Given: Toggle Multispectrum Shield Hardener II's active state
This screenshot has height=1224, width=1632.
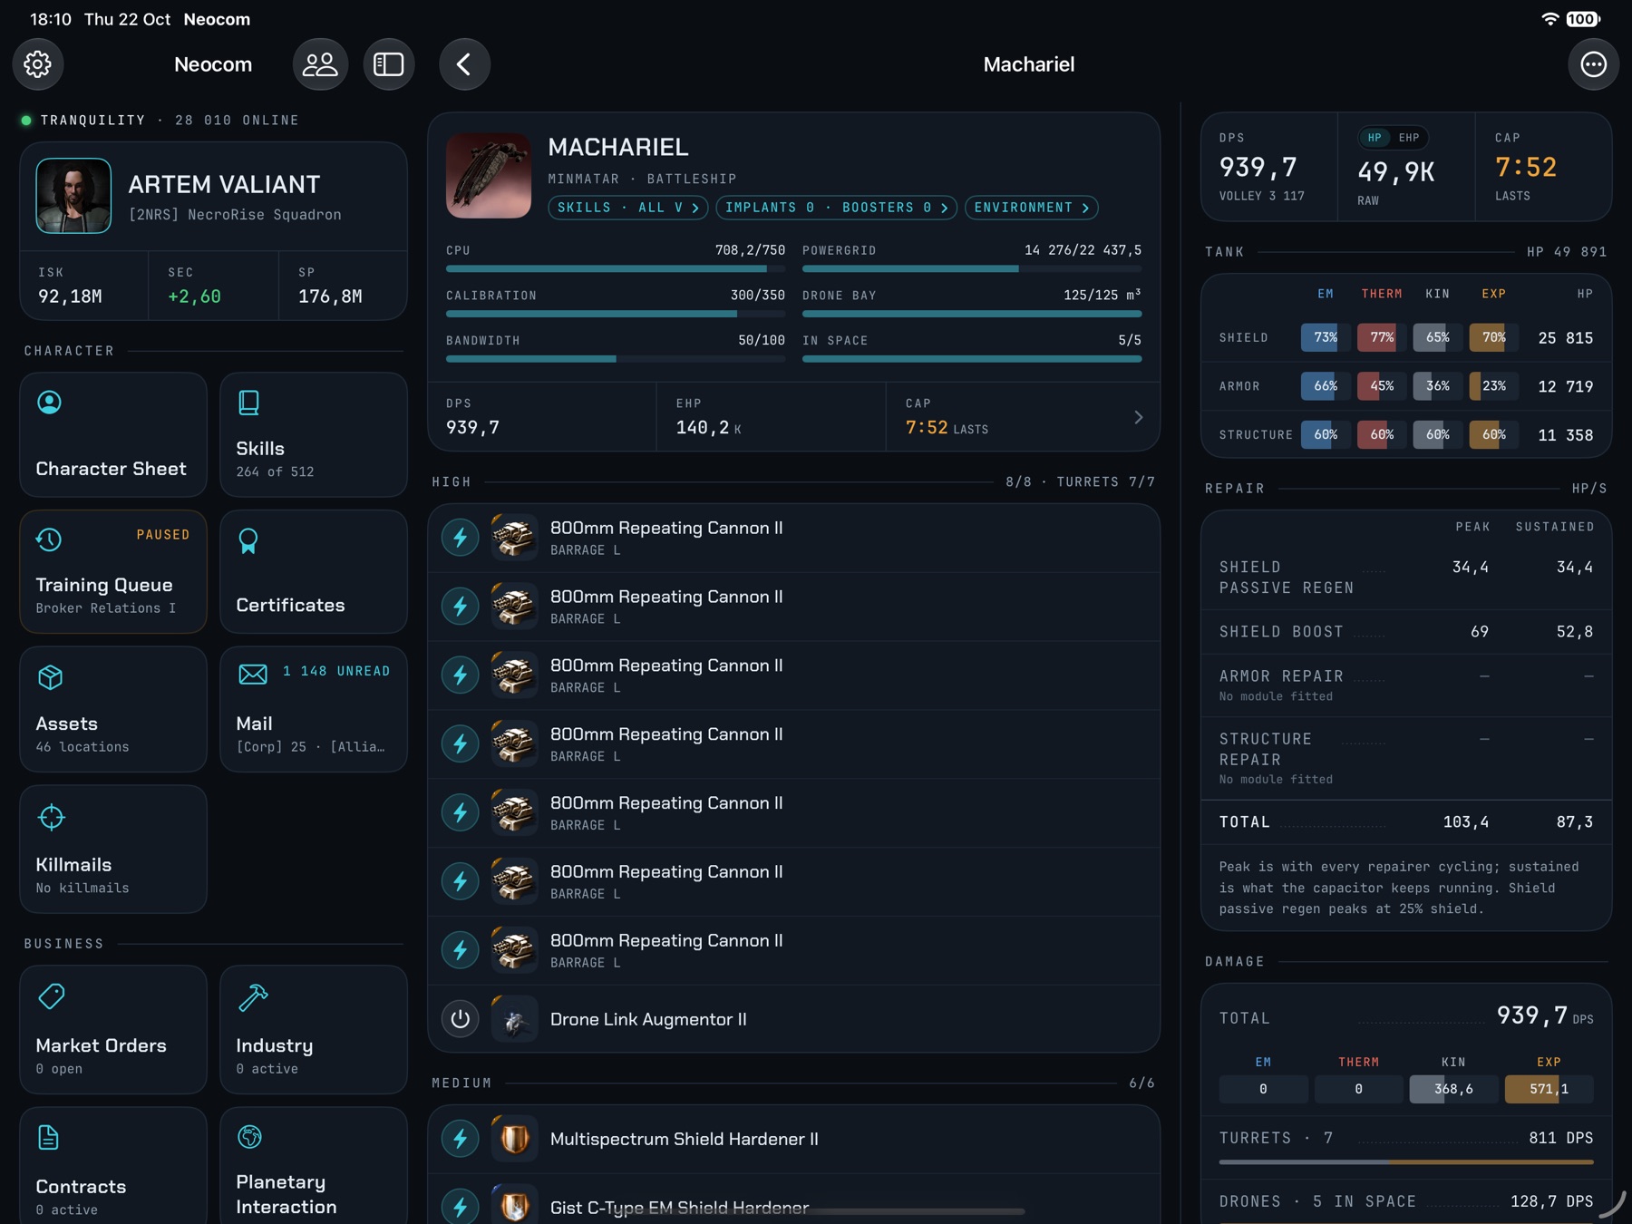Looking at the screenshot, I should point(461,1139).
